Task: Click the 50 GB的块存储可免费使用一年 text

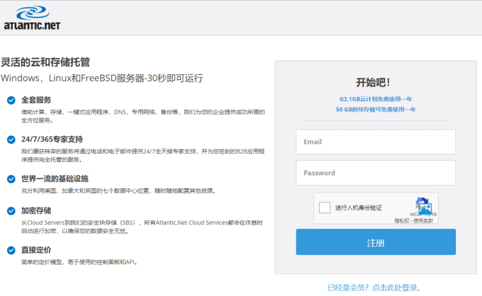Action: tap(376, 109)
